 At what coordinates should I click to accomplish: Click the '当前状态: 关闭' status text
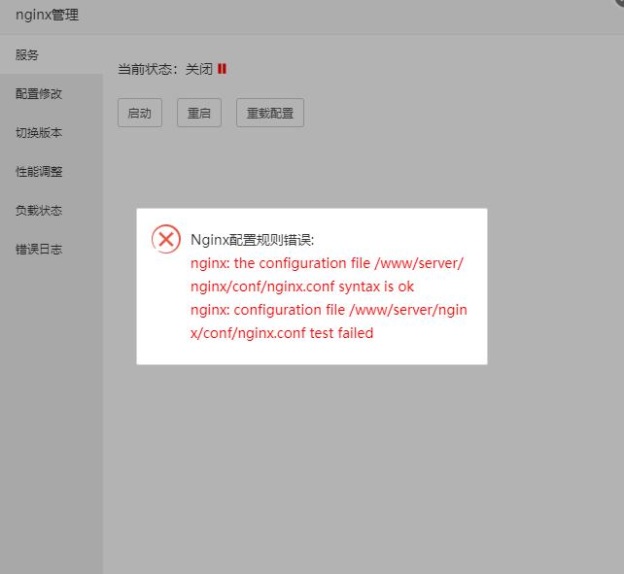click(165, 69)
